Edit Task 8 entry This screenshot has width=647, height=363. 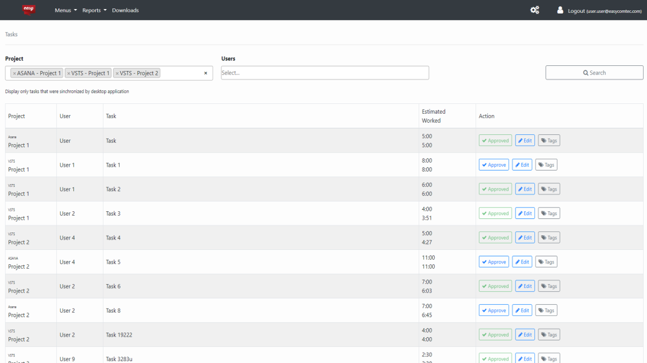tap(522, 311)
